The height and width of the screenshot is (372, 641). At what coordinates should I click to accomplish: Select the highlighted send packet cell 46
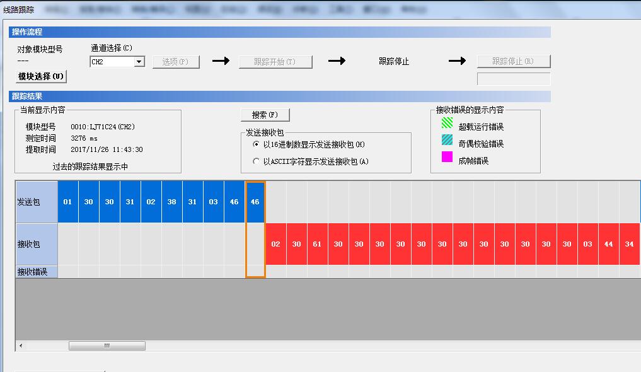[255, 202]
